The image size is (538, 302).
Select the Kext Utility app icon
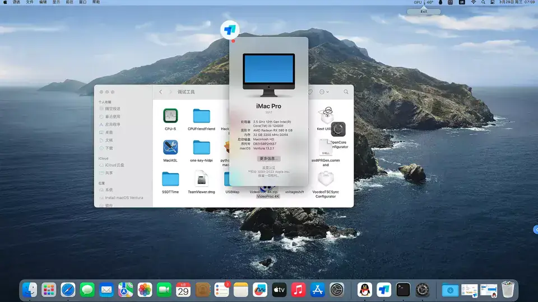pyautogui.click(x=325, y=115)
